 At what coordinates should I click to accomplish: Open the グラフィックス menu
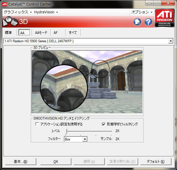pos(18,12)
